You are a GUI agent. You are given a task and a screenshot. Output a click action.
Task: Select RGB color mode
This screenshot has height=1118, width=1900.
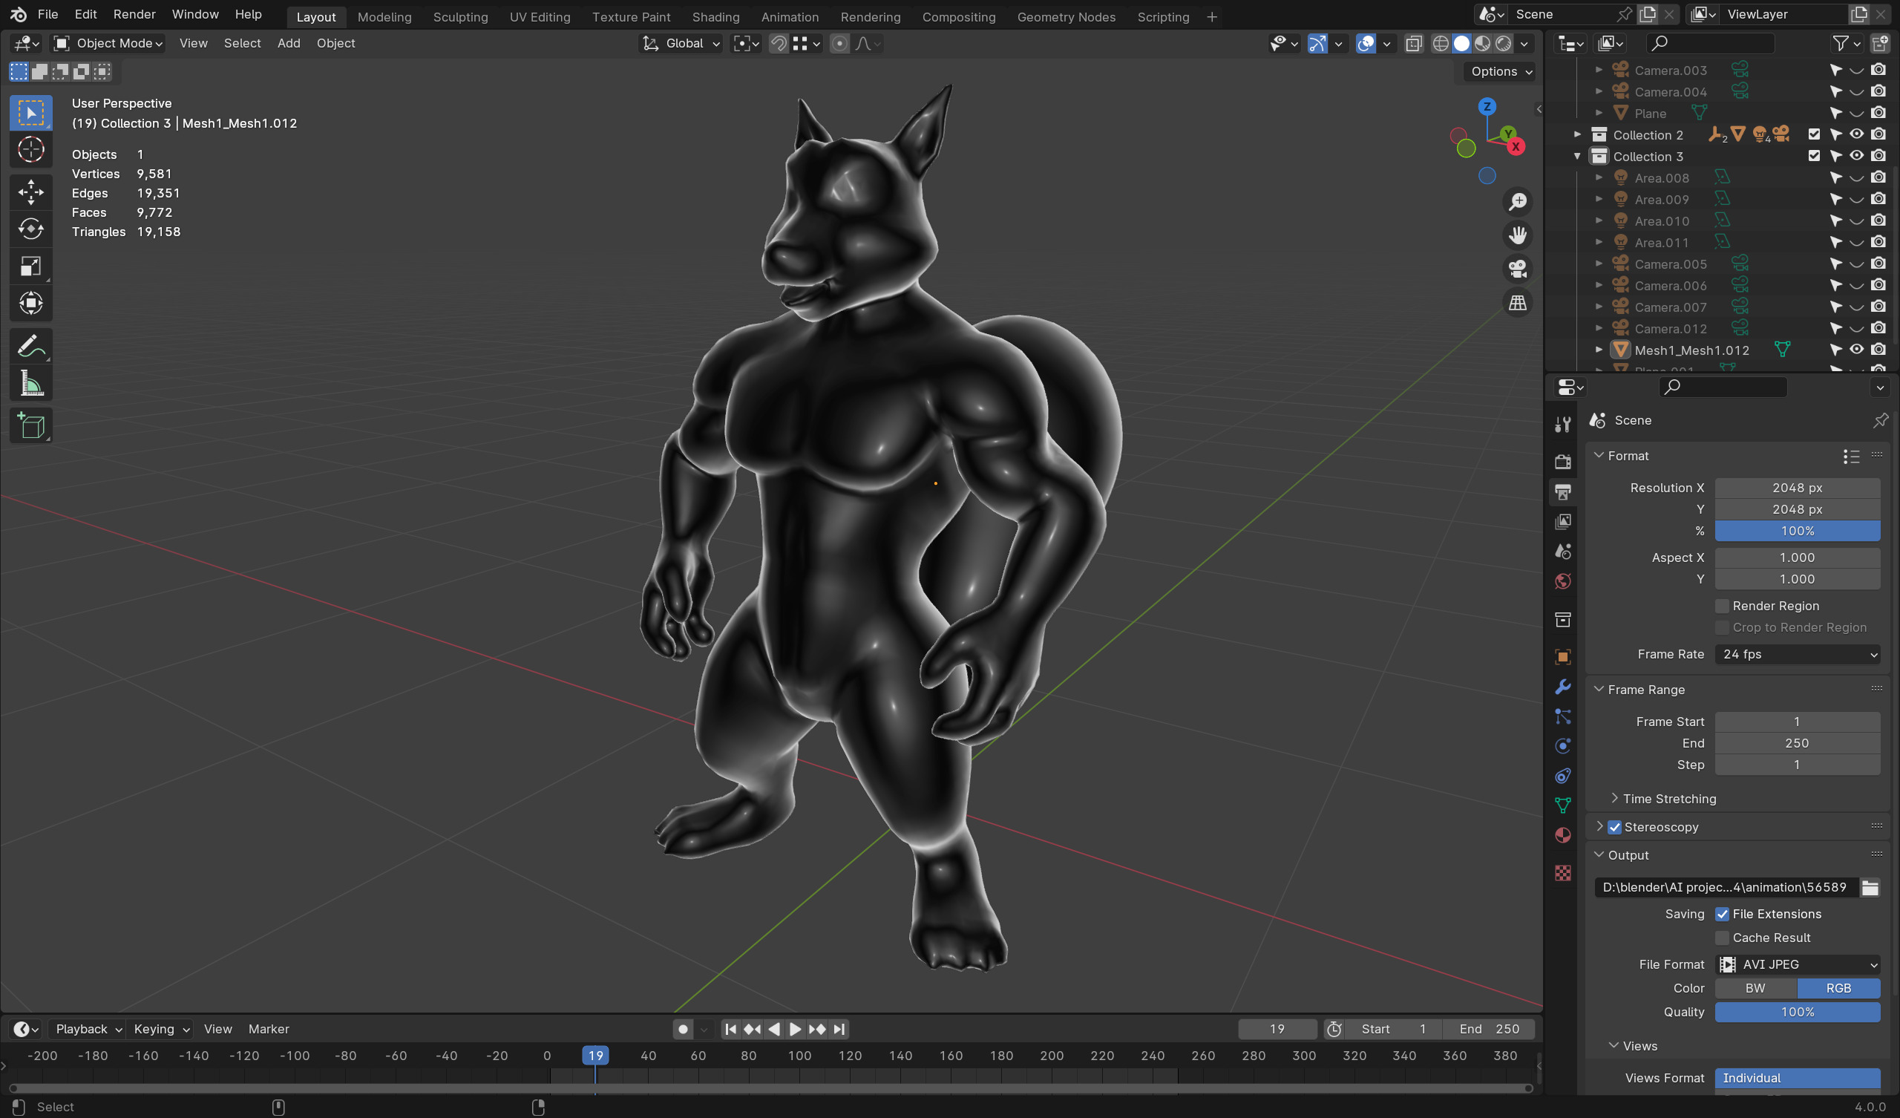[1838, 988]
